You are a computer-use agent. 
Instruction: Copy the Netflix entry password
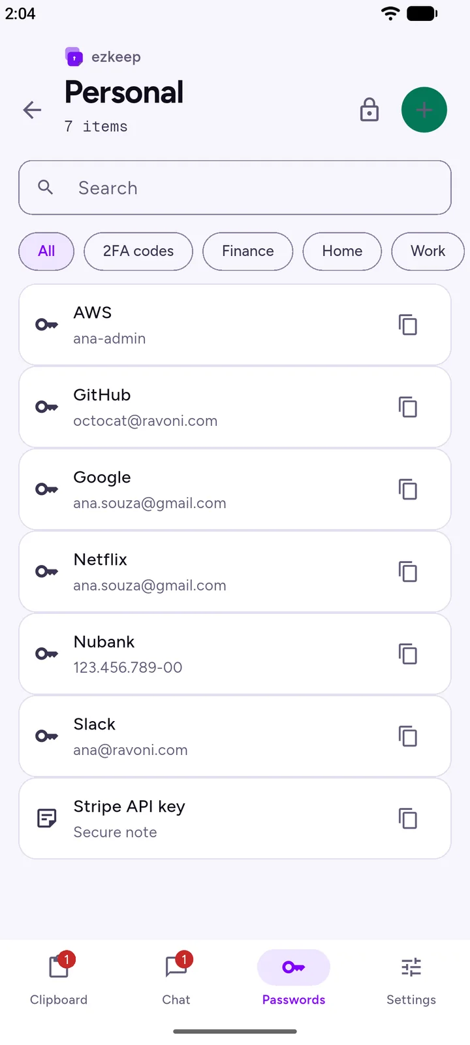408,571
